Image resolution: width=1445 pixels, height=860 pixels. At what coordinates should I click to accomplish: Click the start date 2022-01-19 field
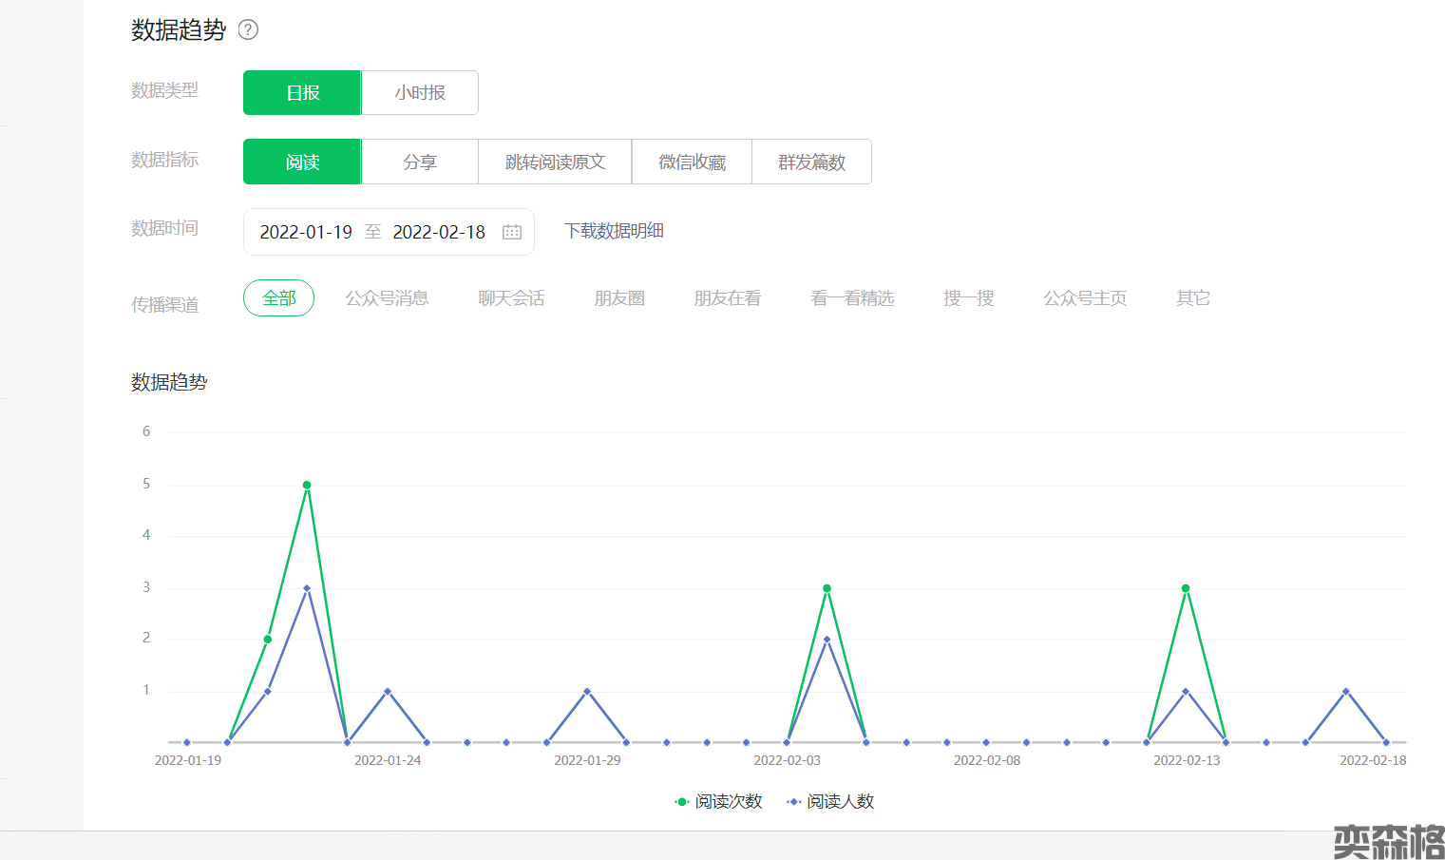(306, 232)
